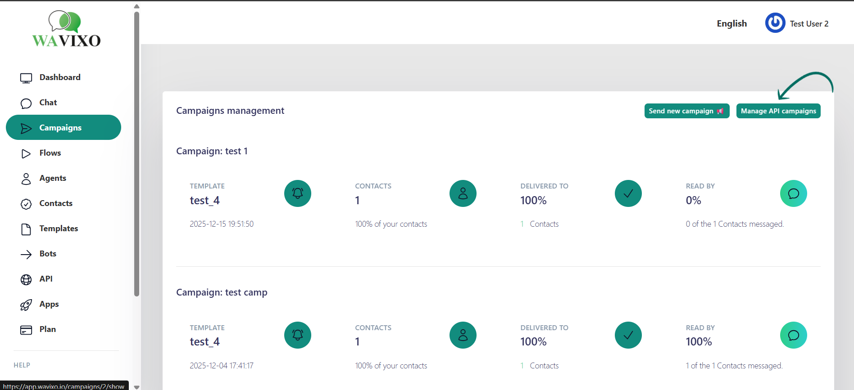
Task: Open the Templates page
Action: point(59,229)
